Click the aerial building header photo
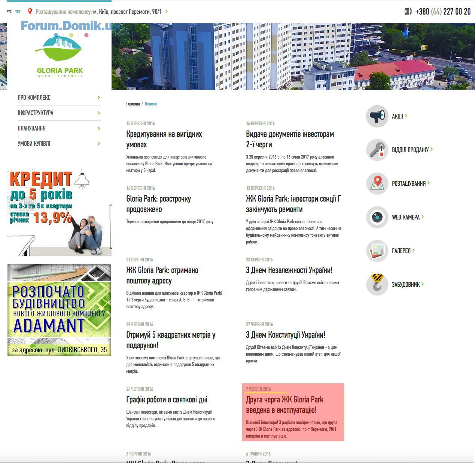The image size is (475, 463). pyautogui.click(x=293, y=56)
